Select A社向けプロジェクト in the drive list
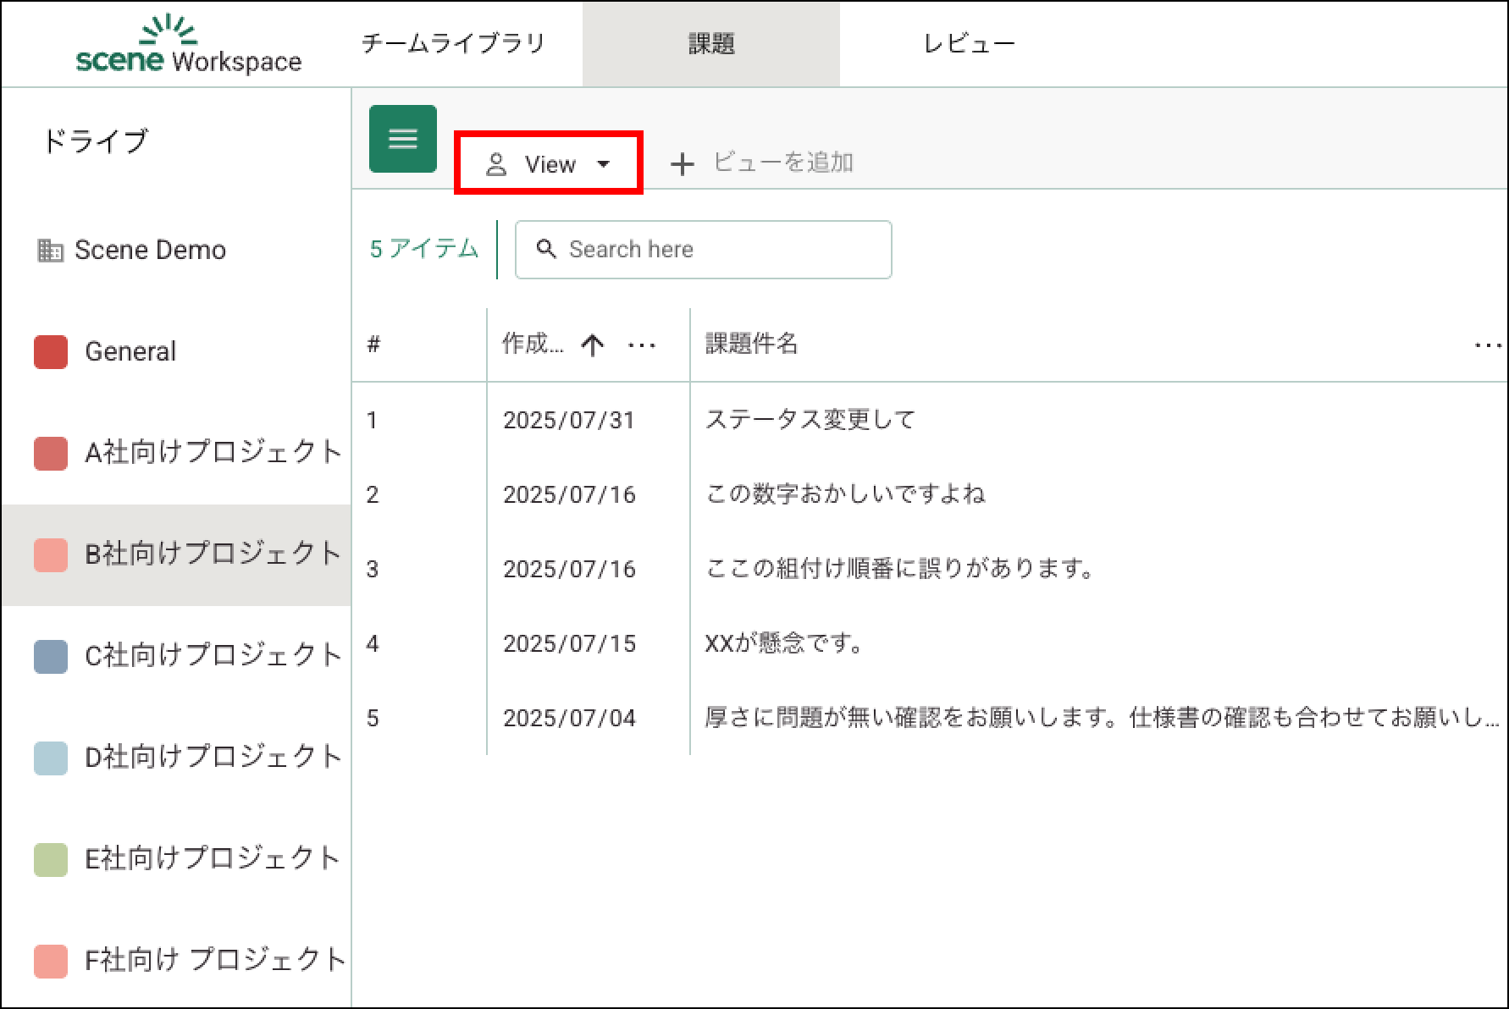 click(213, 453)
